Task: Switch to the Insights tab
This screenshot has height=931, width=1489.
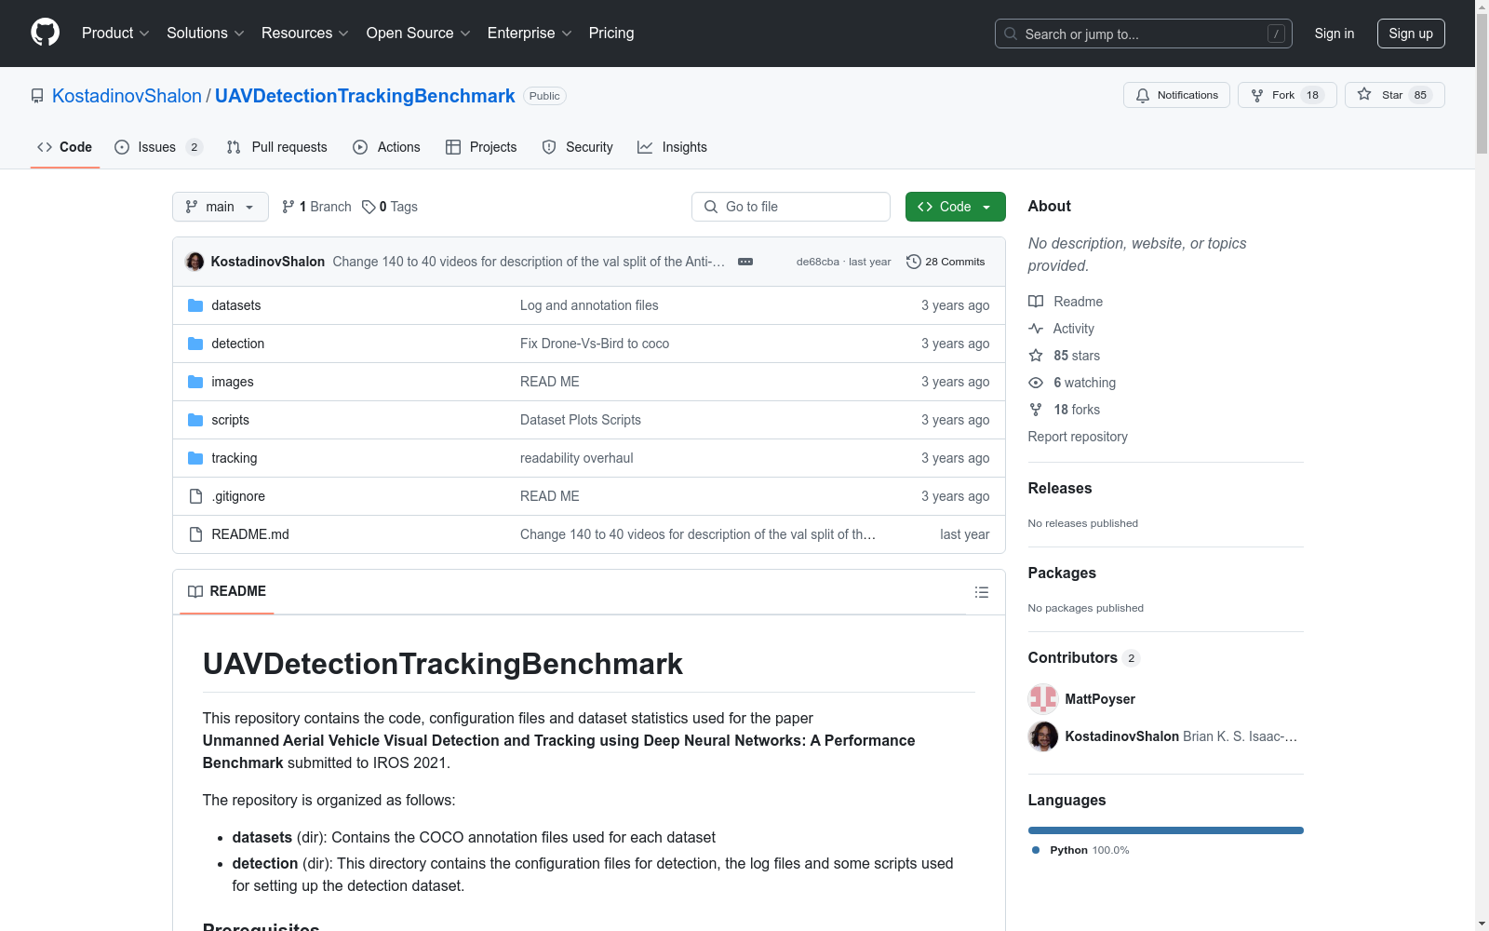Action: pyautogui.click(x=672, y=147)
